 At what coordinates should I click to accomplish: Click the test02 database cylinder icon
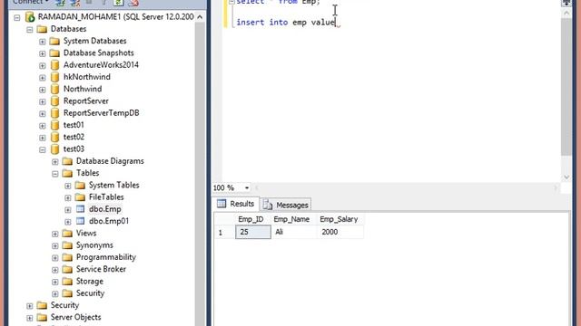click(54, 137)
